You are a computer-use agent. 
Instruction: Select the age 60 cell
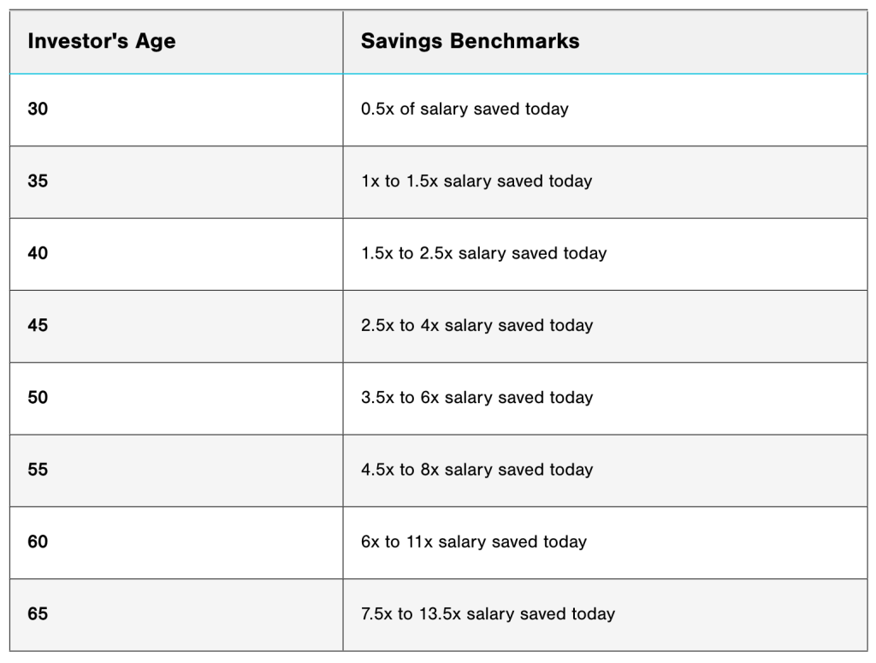[38, 542]
